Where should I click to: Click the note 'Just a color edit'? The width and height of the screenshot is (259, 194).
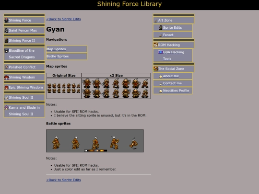click(85, 169)
